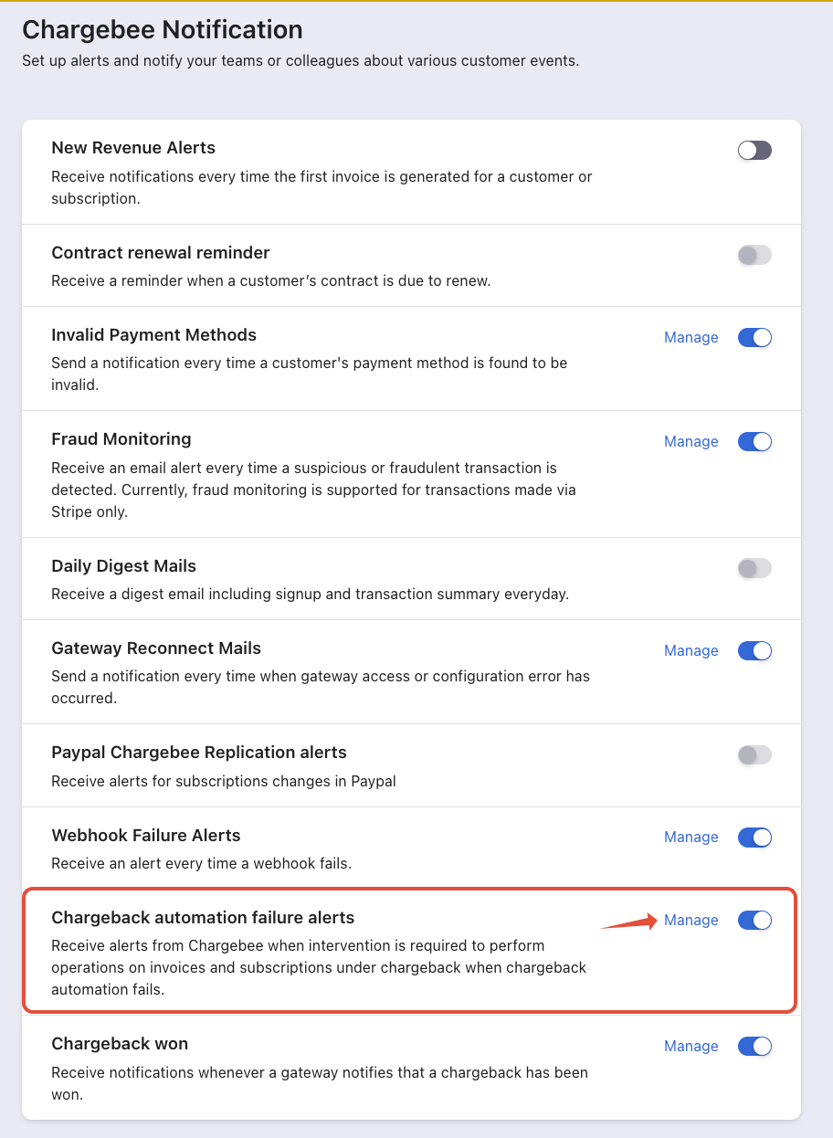Enable the New Revenue Alerts toggle
This screenshot has width=833, height=1138.
[754, 151]
